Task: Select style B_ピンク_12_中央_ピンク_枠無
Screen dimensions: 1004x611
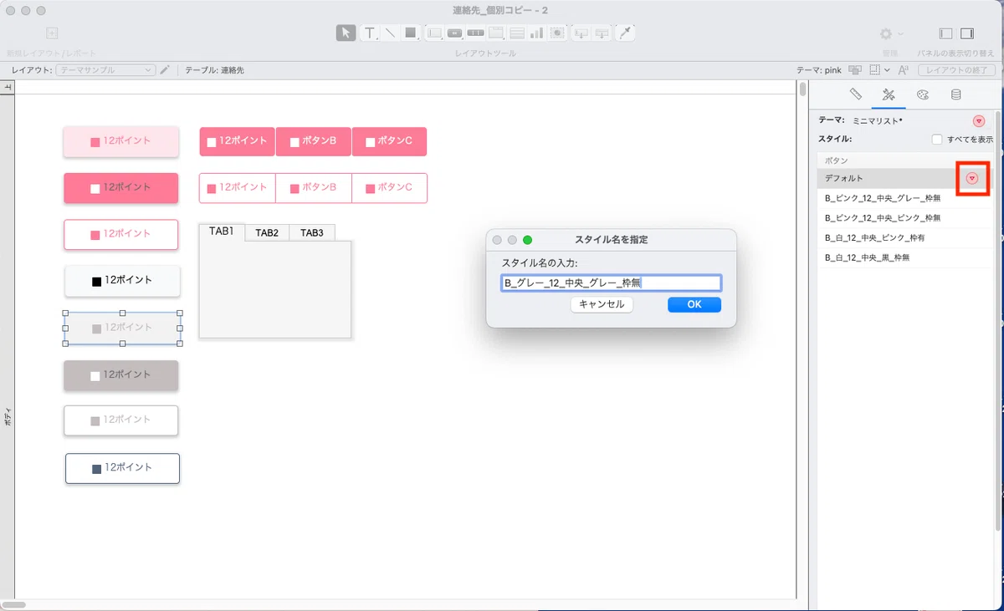Action: click(x=905, y=218)
